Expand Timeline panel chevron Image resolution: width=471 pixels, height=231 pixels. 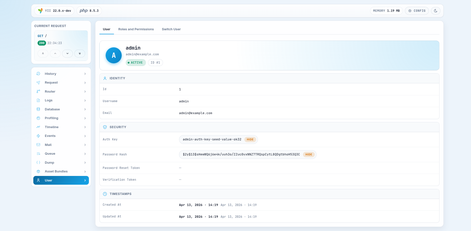(x=85, y=127)
